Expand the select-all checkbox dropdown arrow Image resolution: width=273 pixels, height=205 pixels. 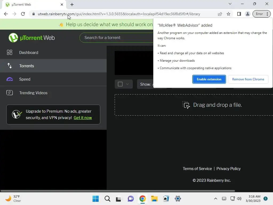click(x=127, y=84)
